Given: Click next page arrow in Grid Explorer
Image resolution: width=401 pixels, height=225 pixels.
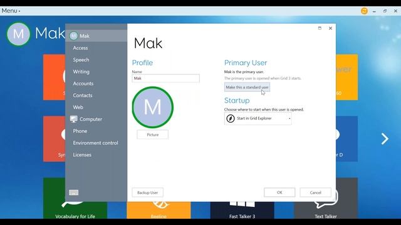Looking at the screenshot, I should pos(385,139).
